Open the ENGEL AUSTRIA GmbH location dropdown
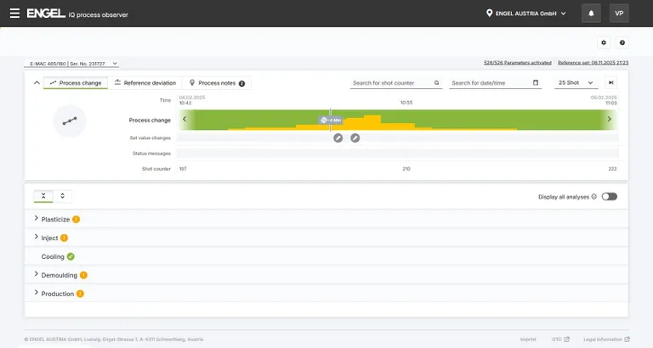This screenshot has width=653, height=348. [526, 14]
